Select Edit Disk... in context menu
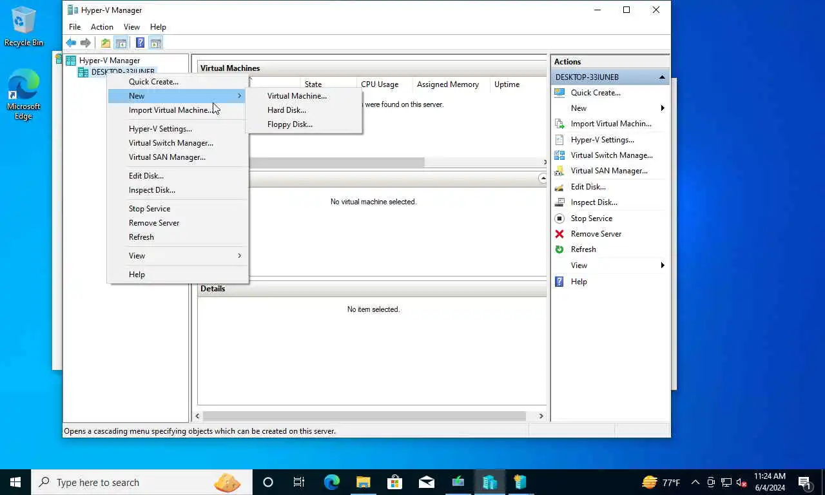This screenshot has width=825, height=495. (177, 176)
